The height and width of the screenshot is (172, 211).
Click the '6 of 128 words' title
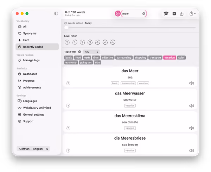[x=75, y=12]
